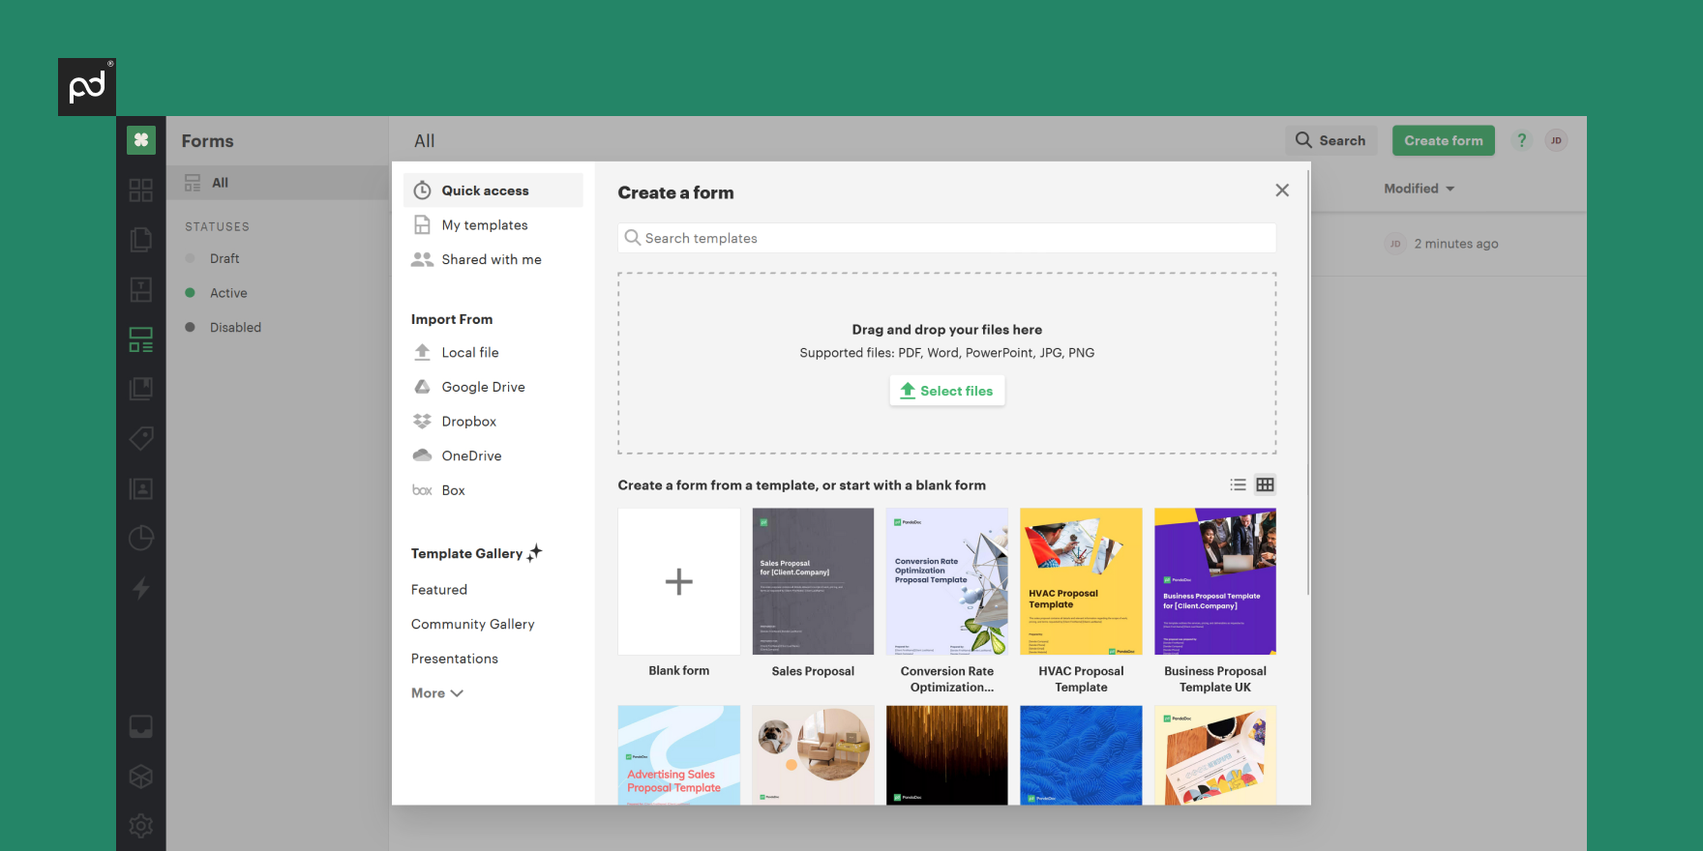Click the '2 minutes ago' entry
This screenshot has width=1703, height=851.
tap(1456, 244)
